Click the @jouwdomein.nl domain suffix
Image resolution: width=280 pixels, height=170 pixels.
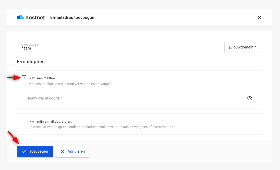point(243,47)
